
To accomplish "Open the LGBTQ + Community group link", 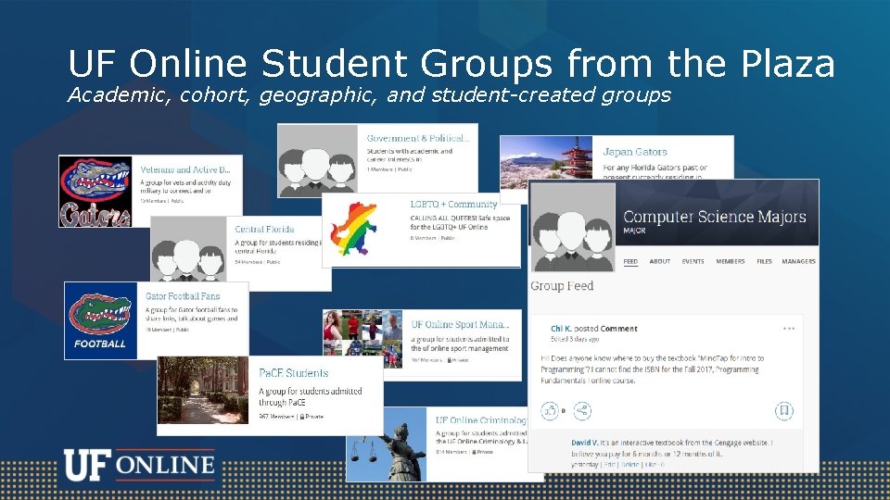I will [453, 204].
